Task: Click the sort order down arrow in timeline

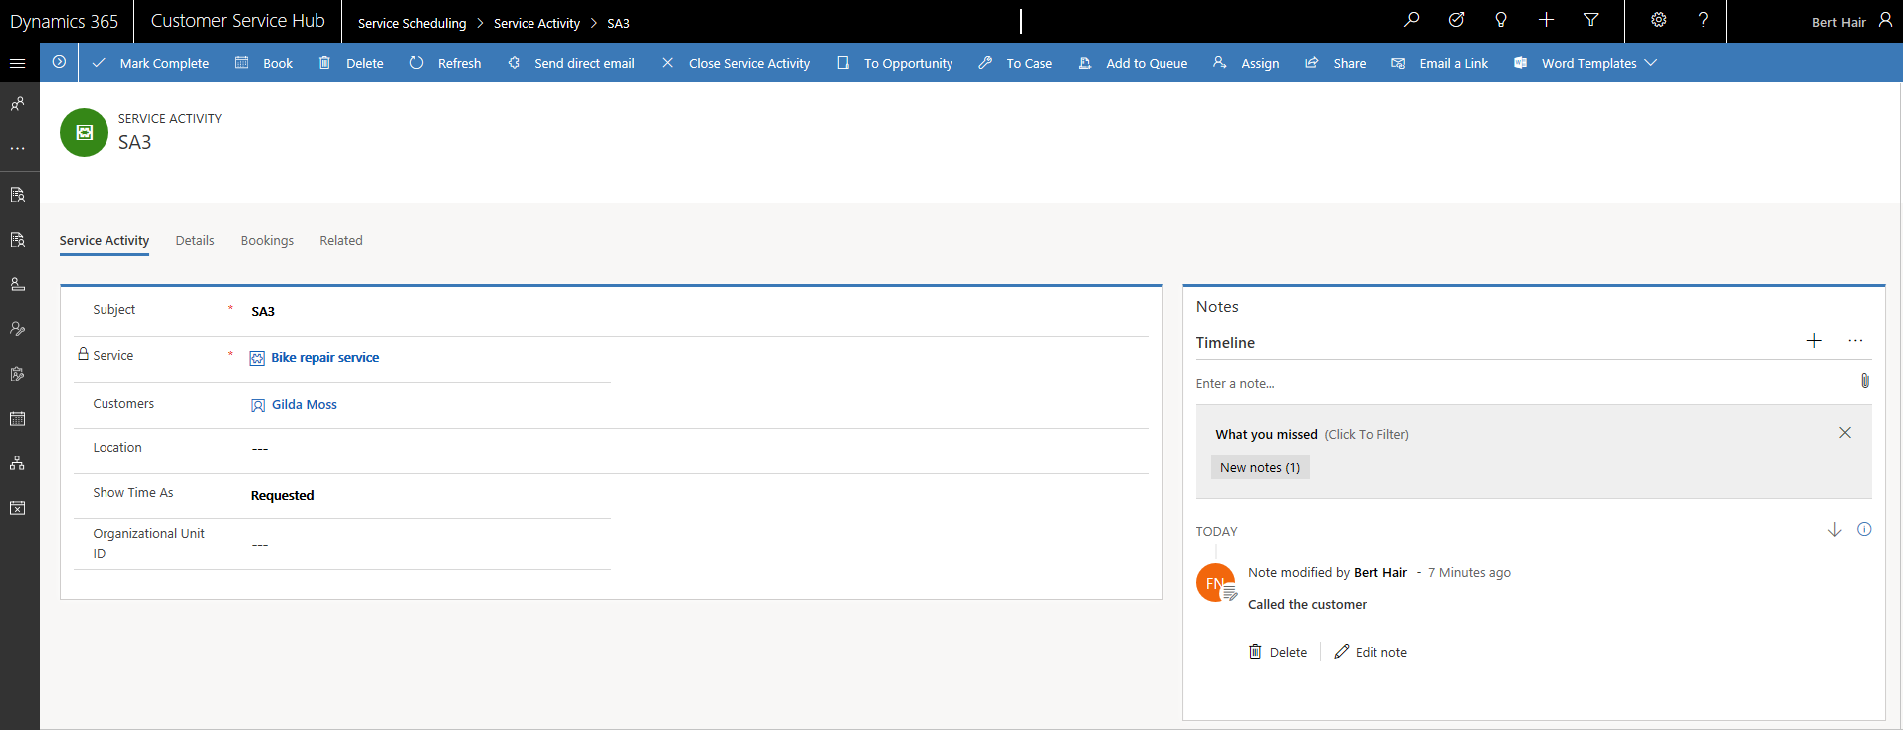Action: pyautogui.click(x=1834, y=530)
